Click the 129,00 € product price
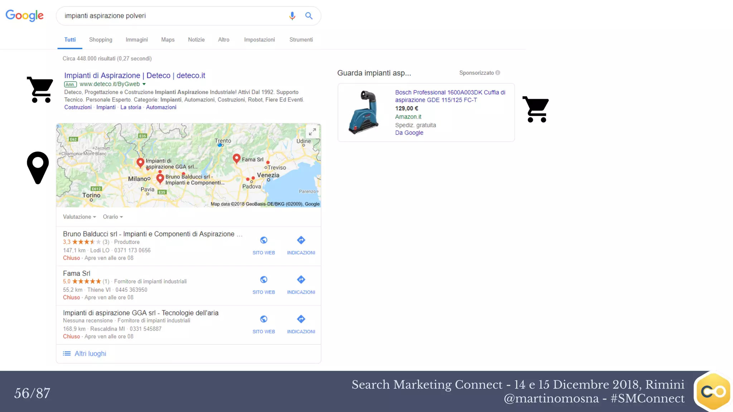 click(x=407, y=108)
